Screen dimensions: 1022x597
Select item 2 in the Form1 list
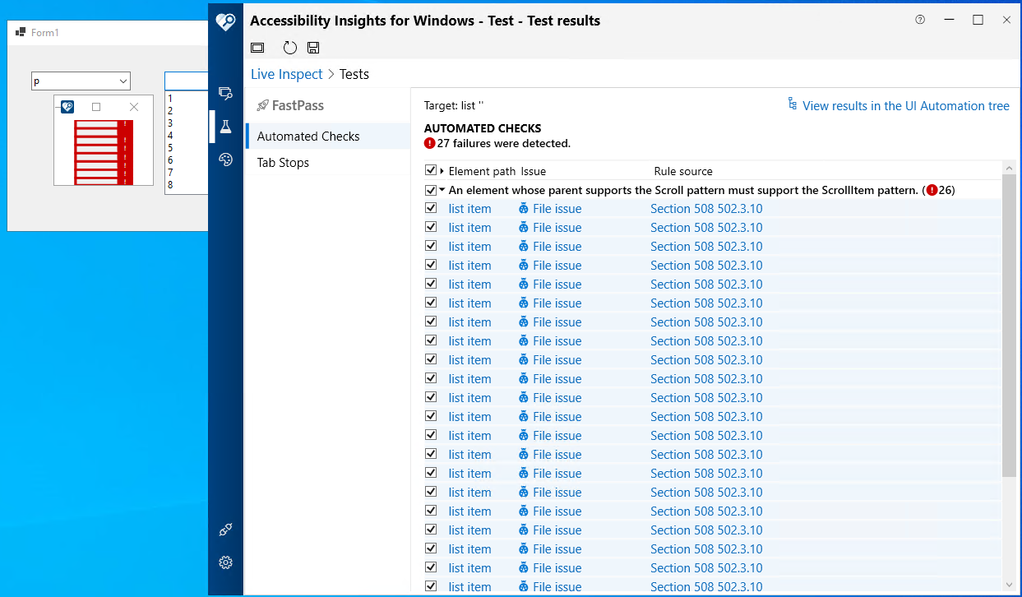187,110
